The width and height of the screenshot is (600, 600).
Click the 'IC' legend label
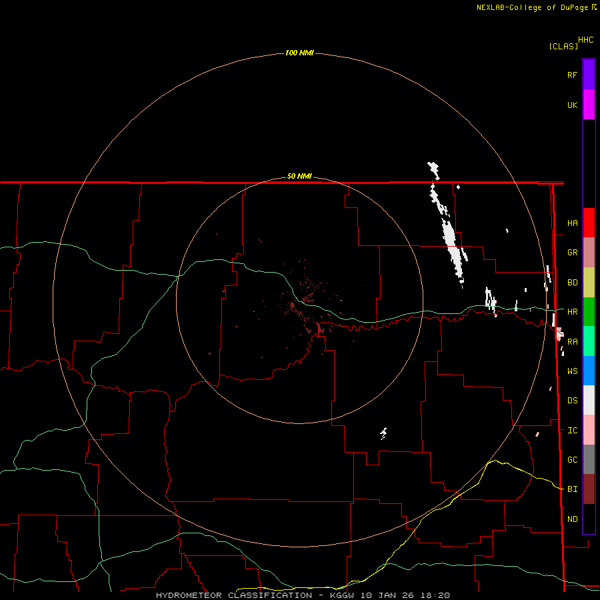572,431
